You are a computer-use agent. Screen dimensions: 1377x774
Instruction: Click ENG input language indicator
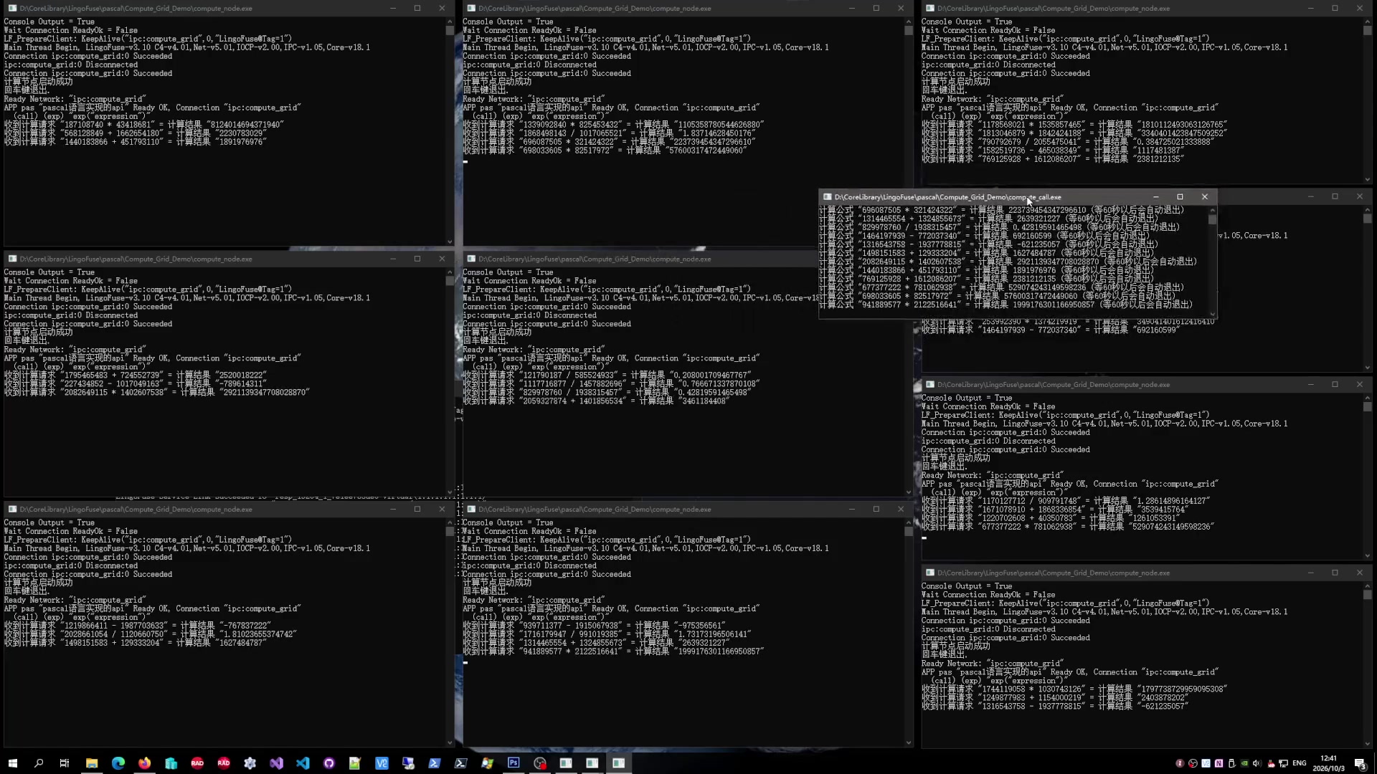pos(1299,763)
